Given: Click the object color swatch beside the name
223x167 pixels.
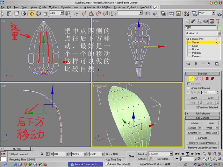Looking at the screenshot, I should [219, 27].
